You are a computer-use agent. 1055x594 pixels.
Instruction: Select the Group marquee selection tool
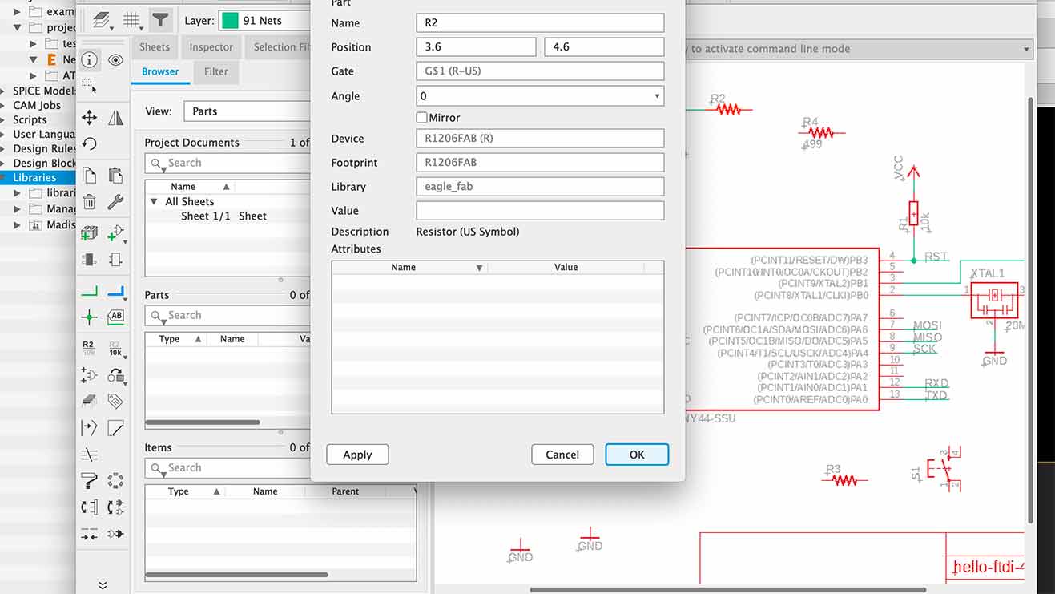coord(89,85)
